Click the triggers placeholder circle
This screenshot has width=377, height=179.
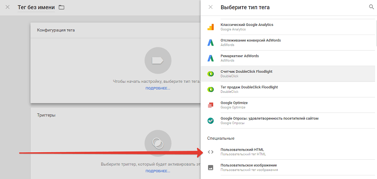[x=158, y=143]
